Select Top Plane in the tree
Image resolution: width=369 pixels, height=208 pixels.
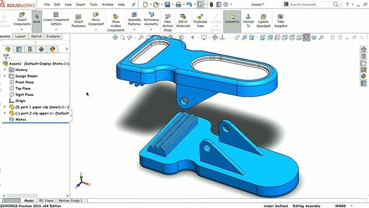[23, 88]
